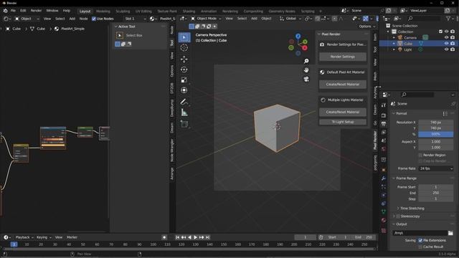
Task: Open the Modifier wrench properties tab
Action: 384,178
